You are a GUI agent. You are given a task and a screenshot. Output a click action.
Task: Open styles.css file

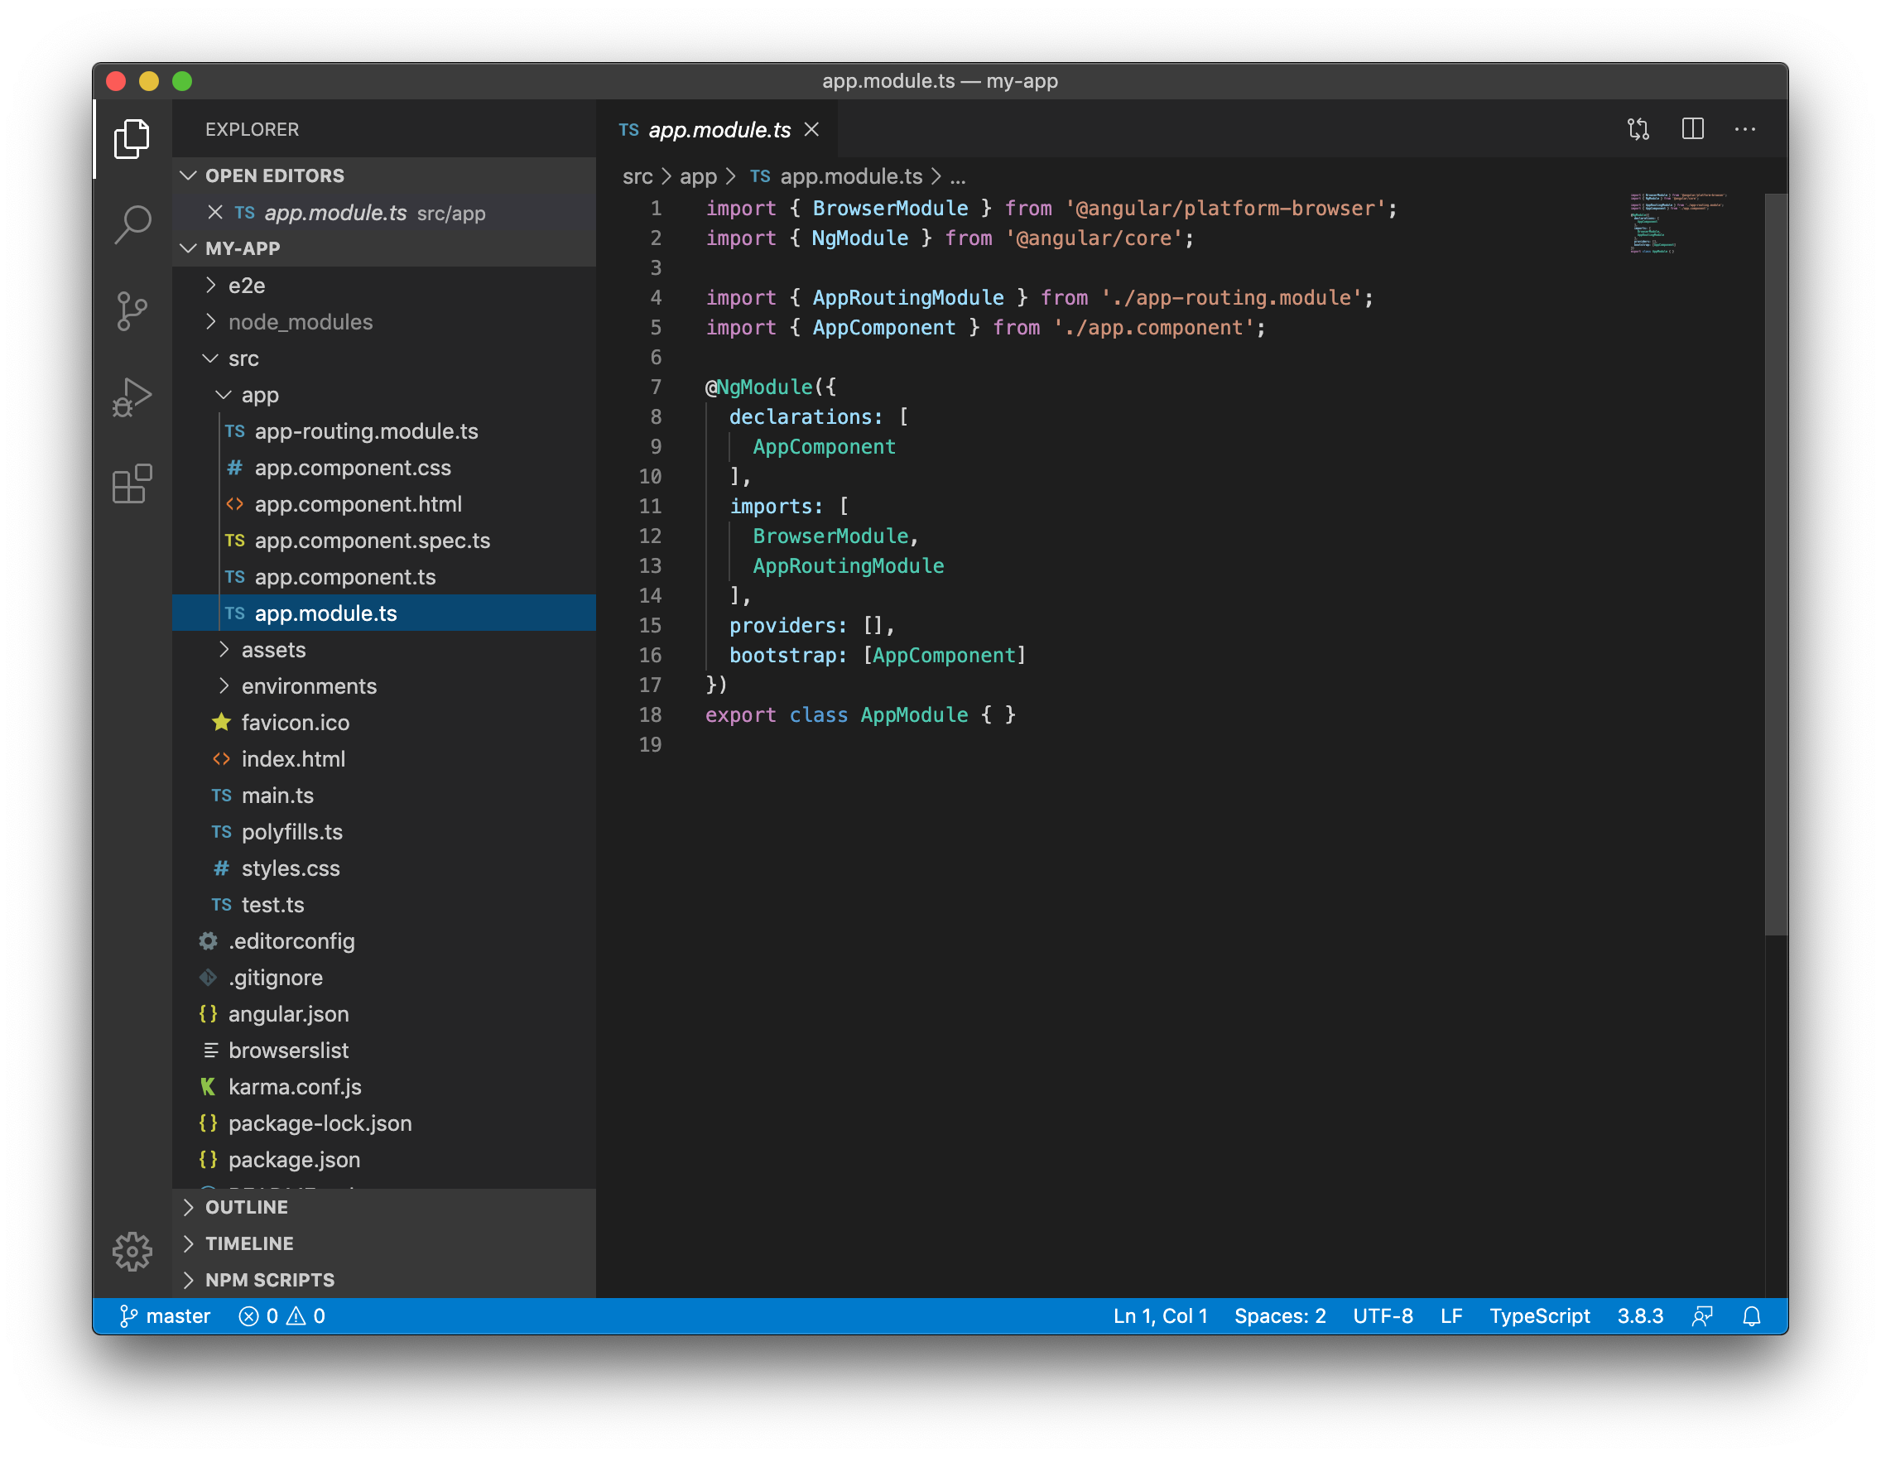[x=384, y=868]
